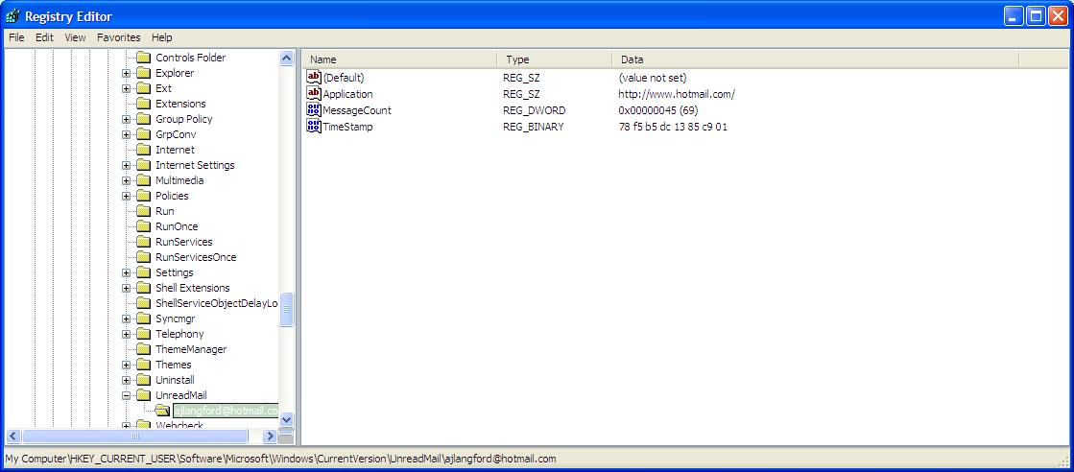1074x472 pixels.
Task: Expand the Explorer registry key
Action: pyautogui.click(x=126, y=73)
